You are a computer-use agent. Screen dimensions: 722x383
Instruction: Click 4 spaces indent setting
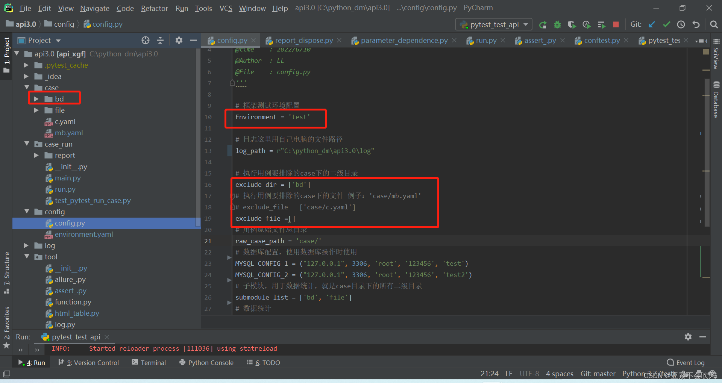560,374
